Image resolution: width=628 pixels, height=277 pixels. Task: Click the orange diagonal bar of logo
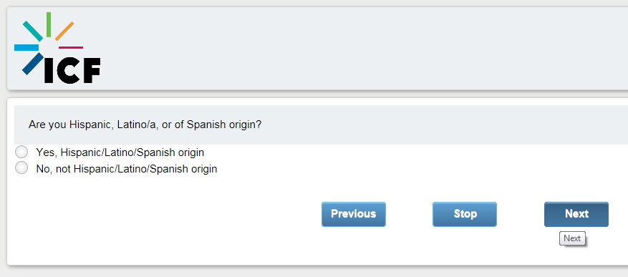click(64, 31)
